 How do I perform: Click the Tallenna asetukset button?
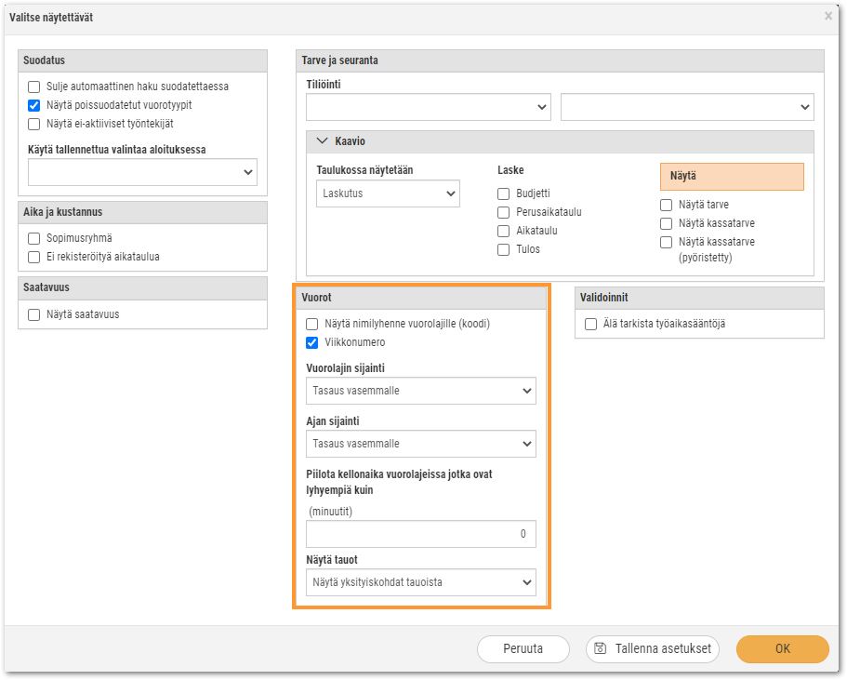[x=653, y=648]
